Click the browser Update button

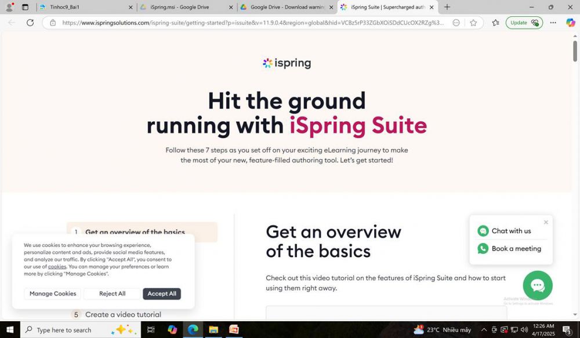pos(524,23)
